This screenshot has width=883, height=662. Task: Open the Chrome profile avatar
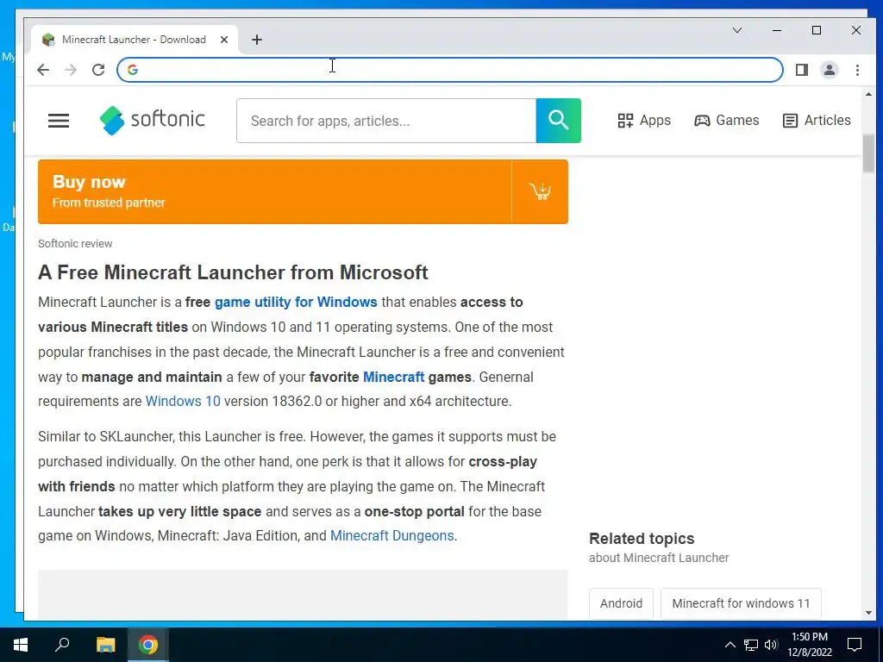click(829, 70)
